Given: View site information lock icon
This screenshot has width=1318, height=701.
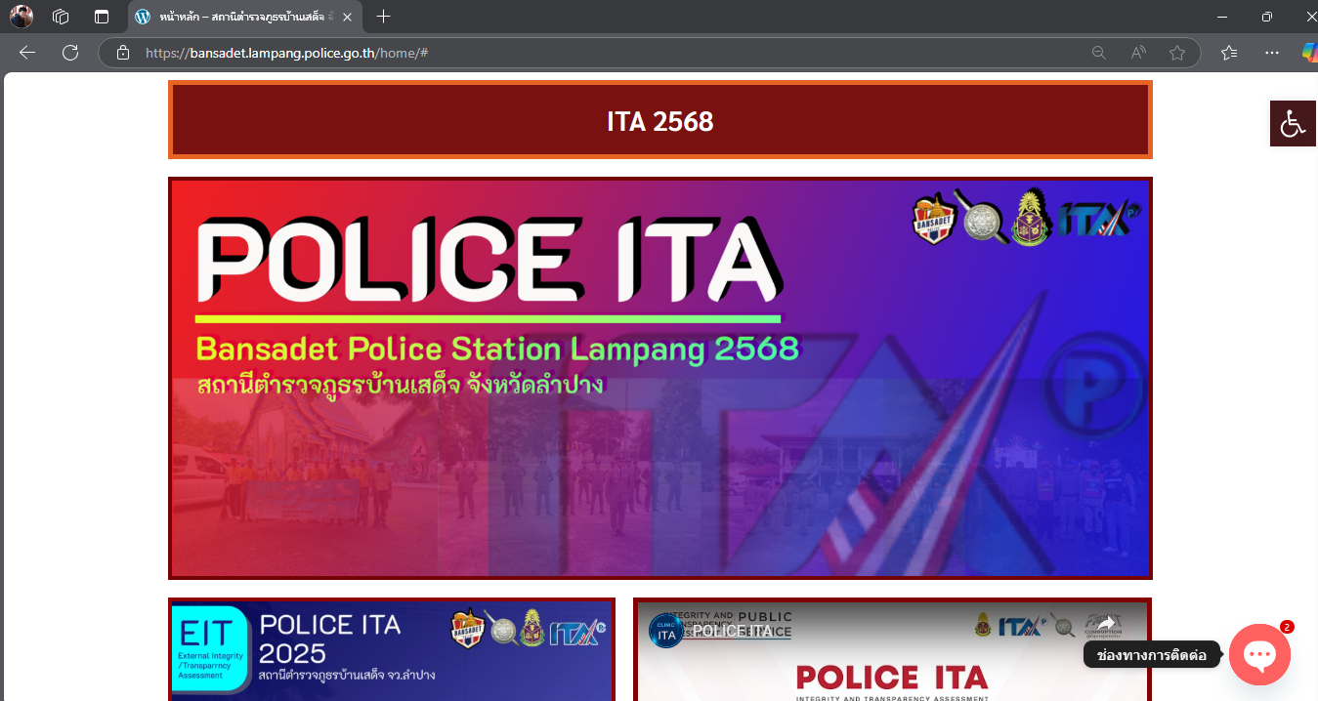Looking at the screenshot, I should click(x=123, y=53).
